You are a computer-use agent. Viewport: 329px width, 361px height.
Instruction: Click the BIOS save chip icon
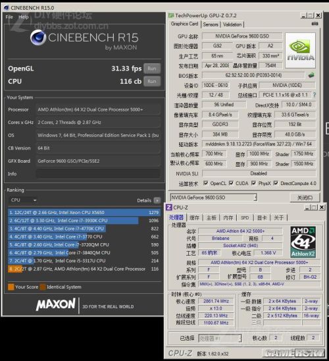[311, 75]
